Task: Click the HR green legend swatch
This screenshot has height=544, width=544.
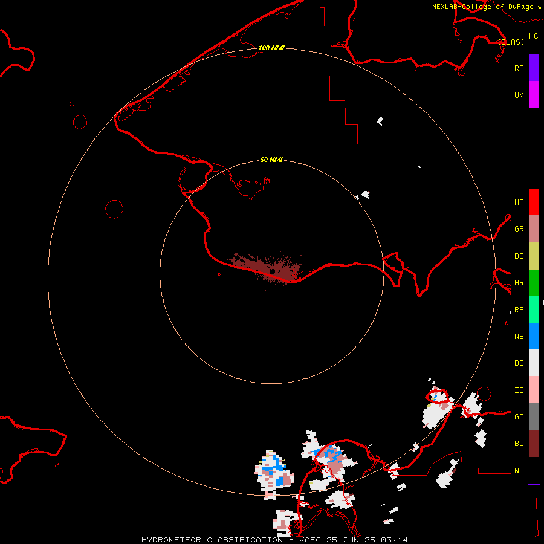Action: [x=534, y=283]
